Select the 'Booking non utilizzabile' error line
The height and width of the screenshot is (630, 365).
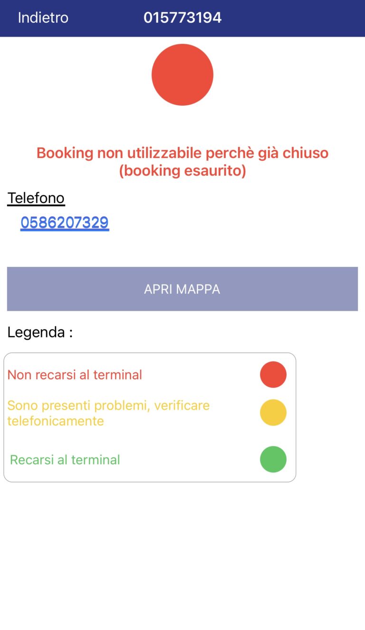[x=182, y=153]
